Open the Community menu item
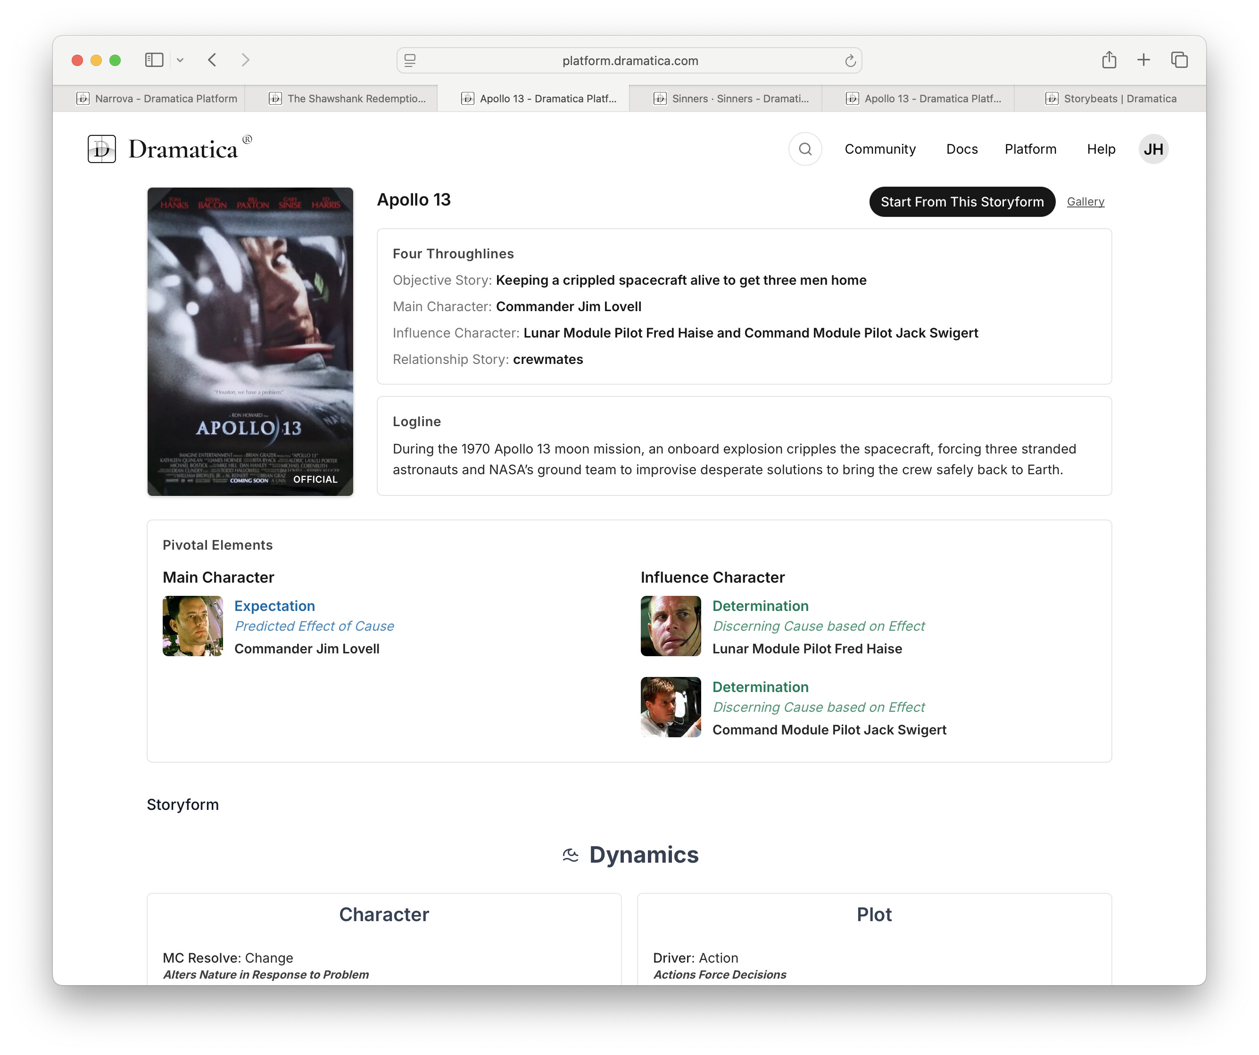Screen dimensions: 1259x1055 (x=879, y=148)
